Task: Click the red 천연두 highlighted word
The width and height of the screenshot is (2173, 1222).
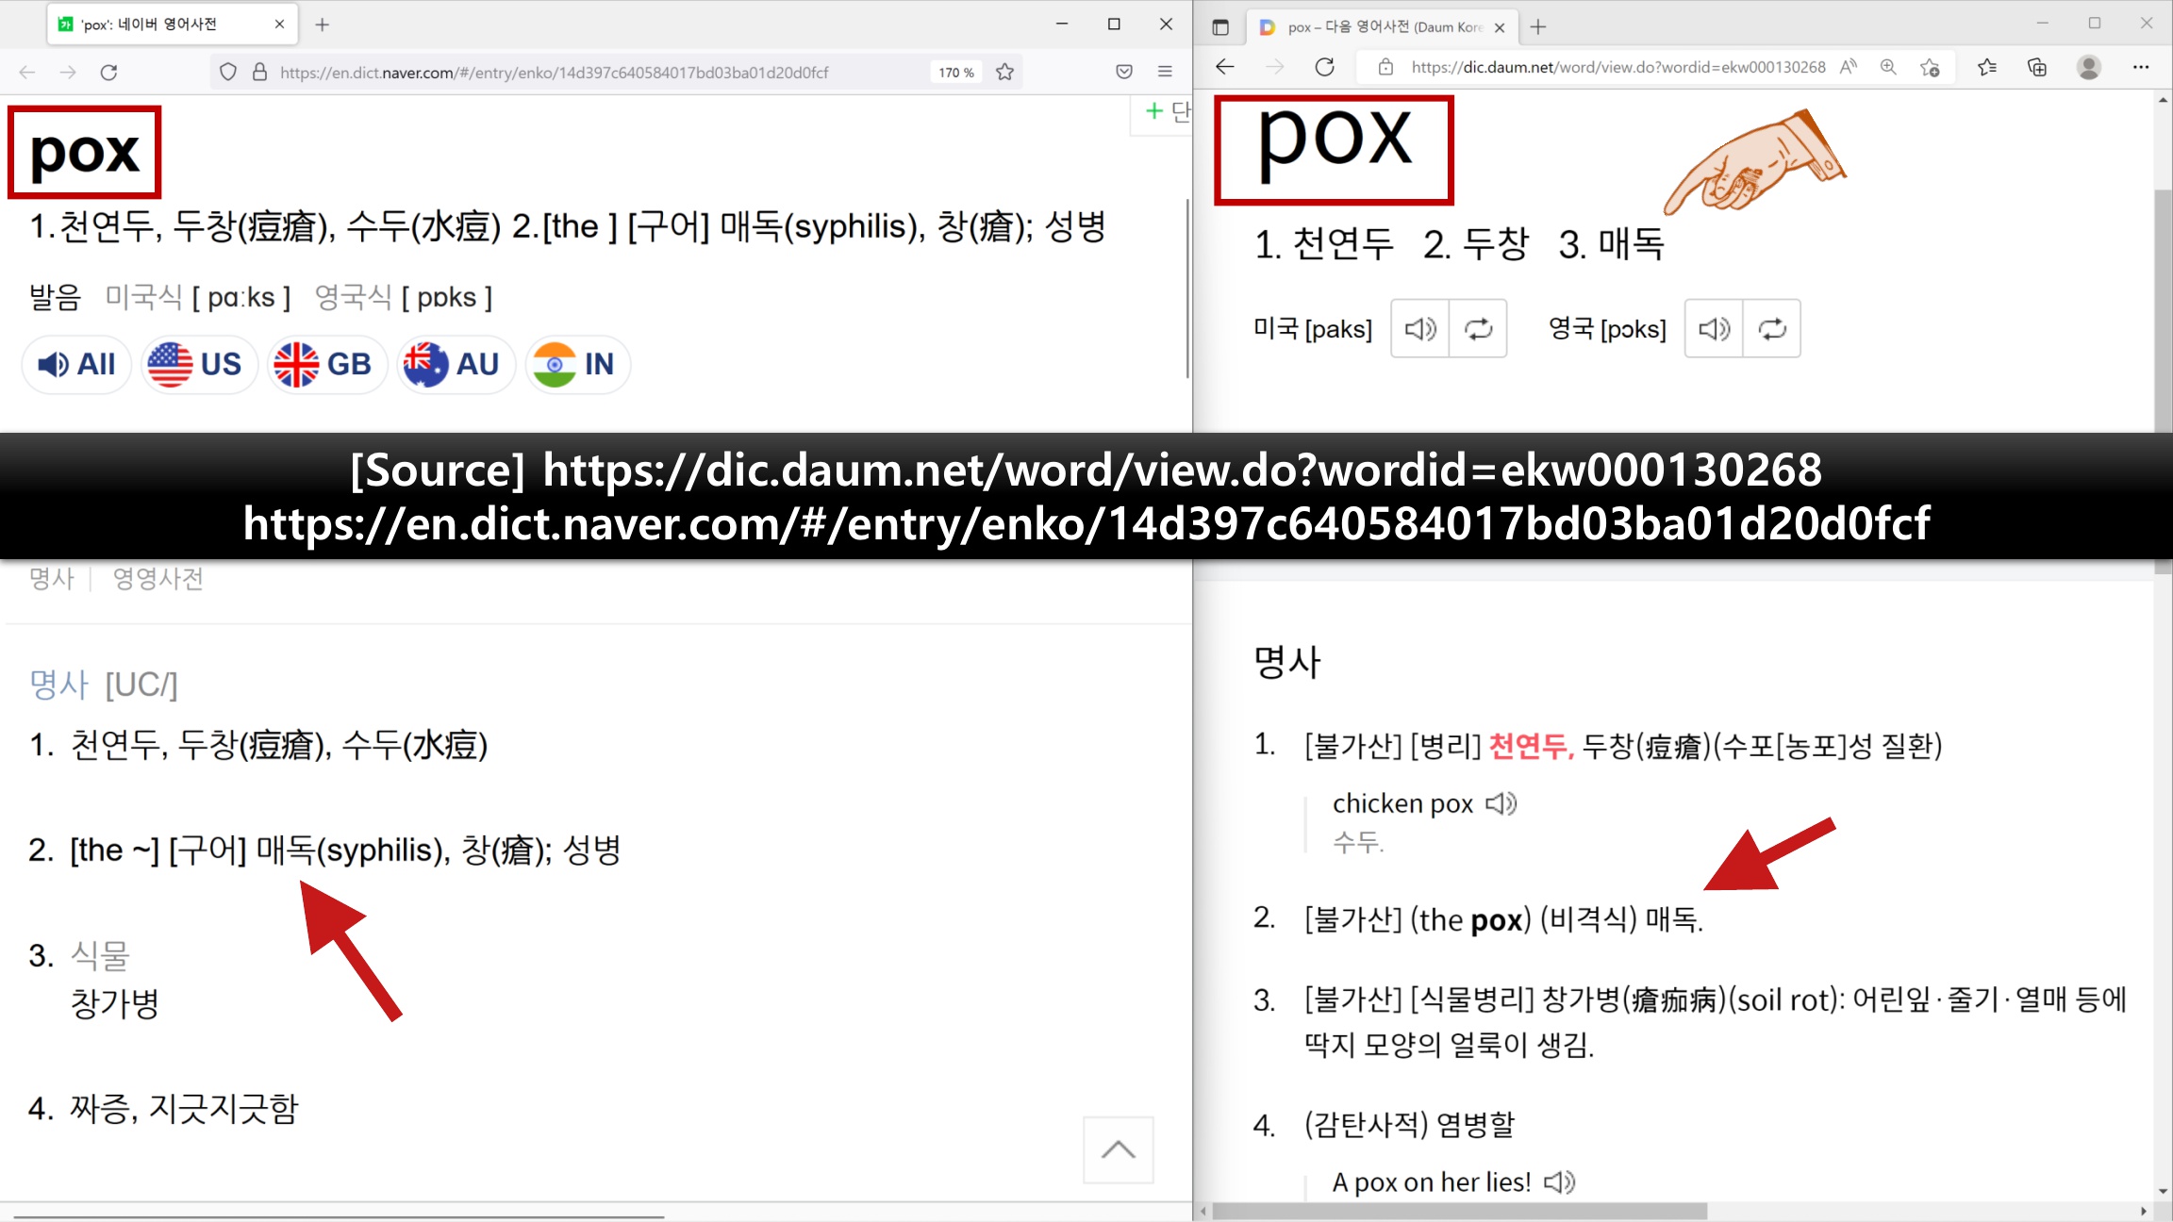Action: tap(1532, 746)
